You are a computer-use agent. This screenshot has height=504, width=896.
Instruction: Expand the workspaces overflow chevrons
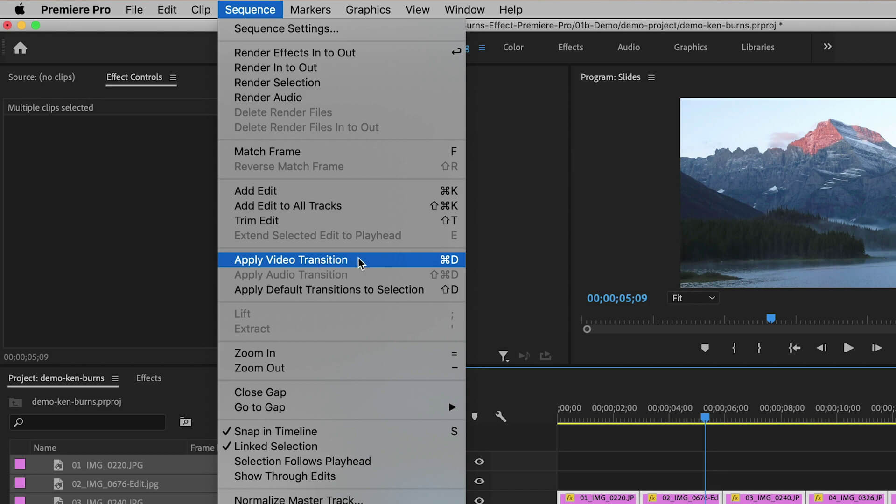827,47
